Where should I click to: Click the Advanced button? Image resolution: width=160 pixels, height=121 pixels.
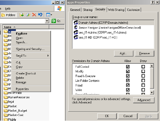144,100
